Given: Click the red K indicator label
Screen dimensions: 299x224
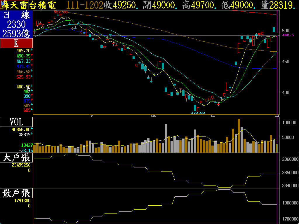Looking at the screenshot, I should pyautogui.click(x=16, y=43).
